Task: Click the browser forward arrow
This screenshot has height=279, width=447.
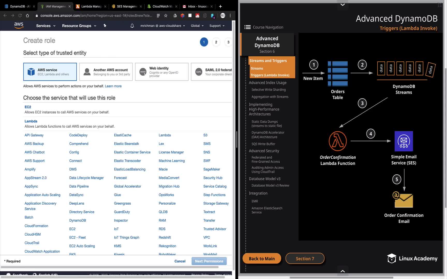Action: (13, 16)
